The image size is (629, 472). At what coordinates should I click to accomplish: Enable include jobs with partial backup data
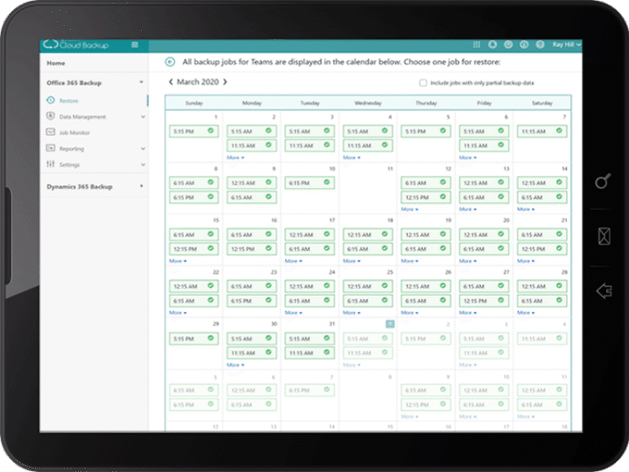(423, 83)
